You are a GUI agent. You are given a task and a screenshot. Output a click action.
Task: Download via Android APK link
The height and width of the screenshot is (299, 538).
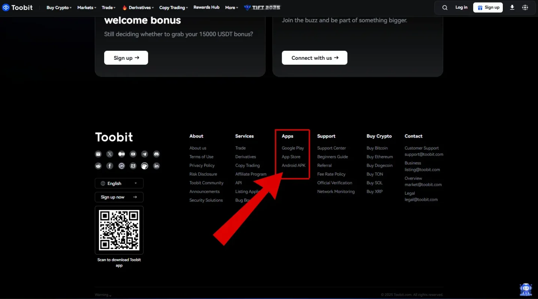pos(294,166)
